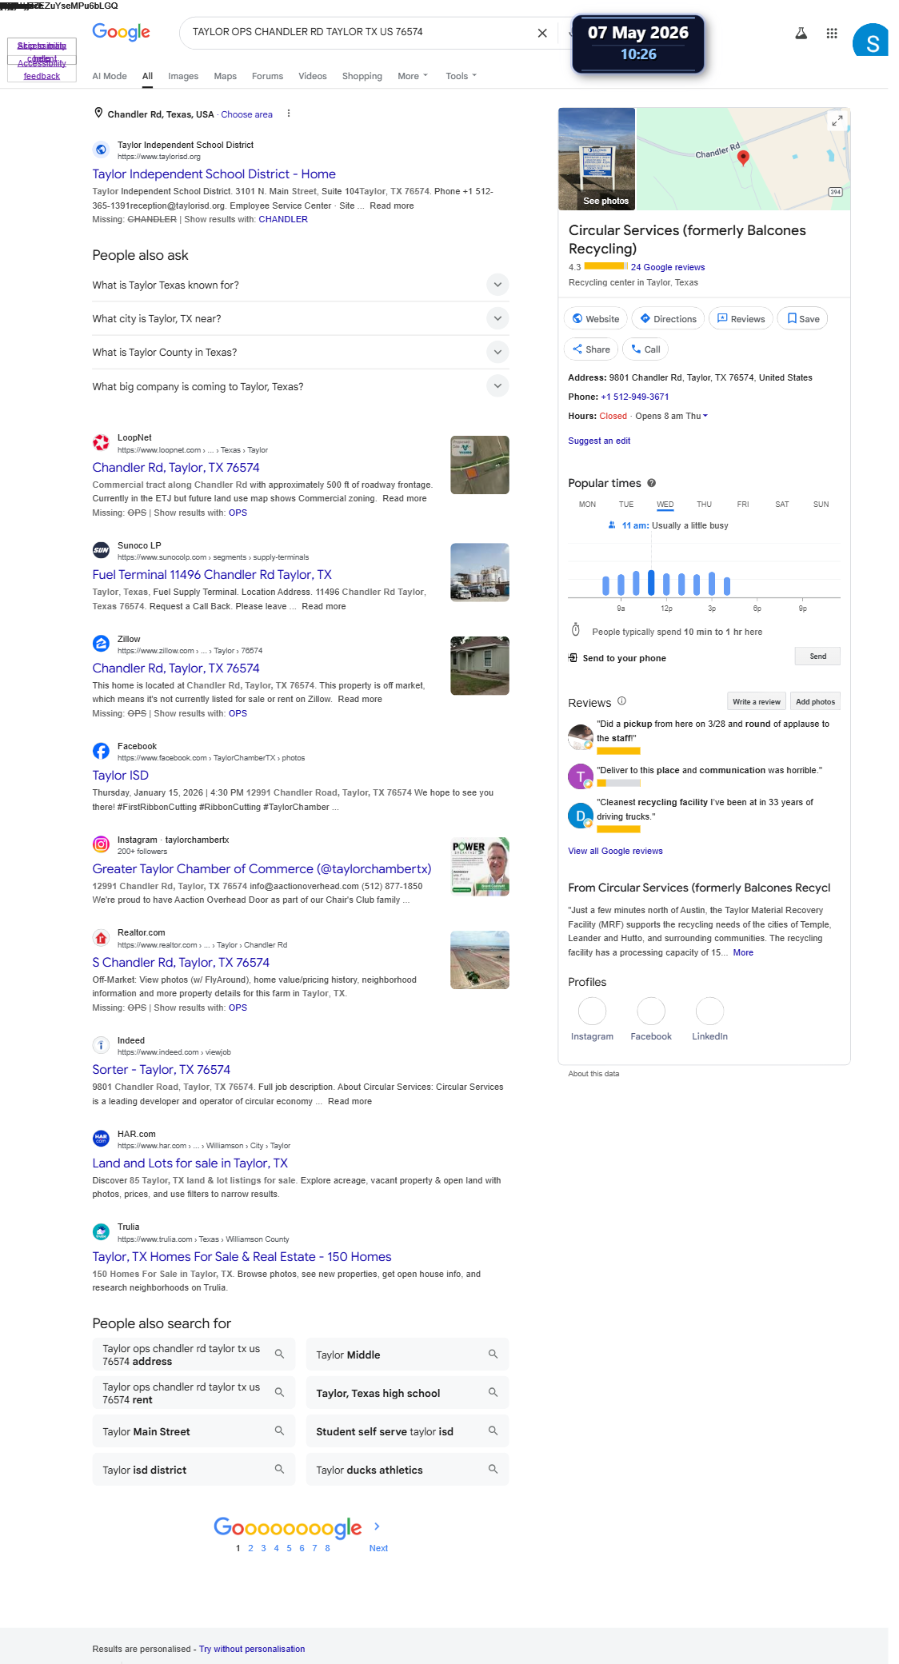The image size is (899, 1664).
Task: Open Search Labs flask icon
Action: point(801,33)
